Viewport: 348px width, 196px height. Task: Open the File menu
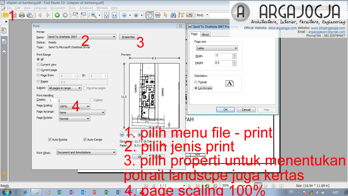coord(9,8)
